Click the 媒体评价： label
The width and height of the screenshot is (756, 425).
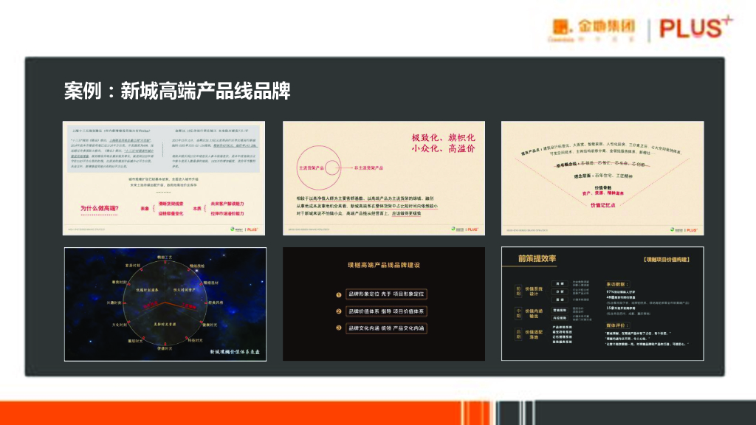click(x=618, y=325)
